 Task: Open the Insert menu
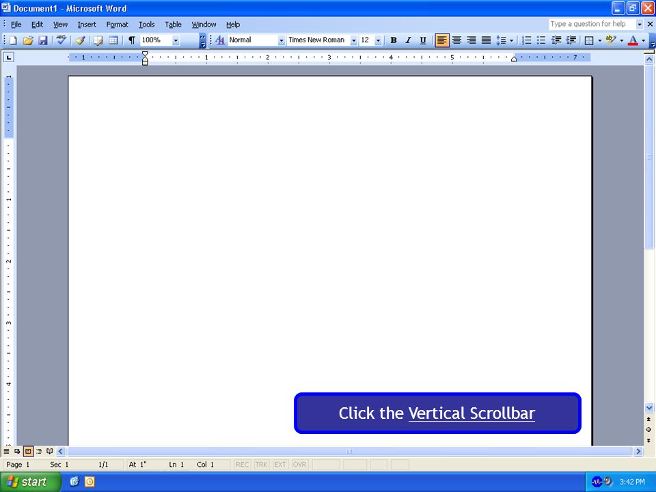87,25
